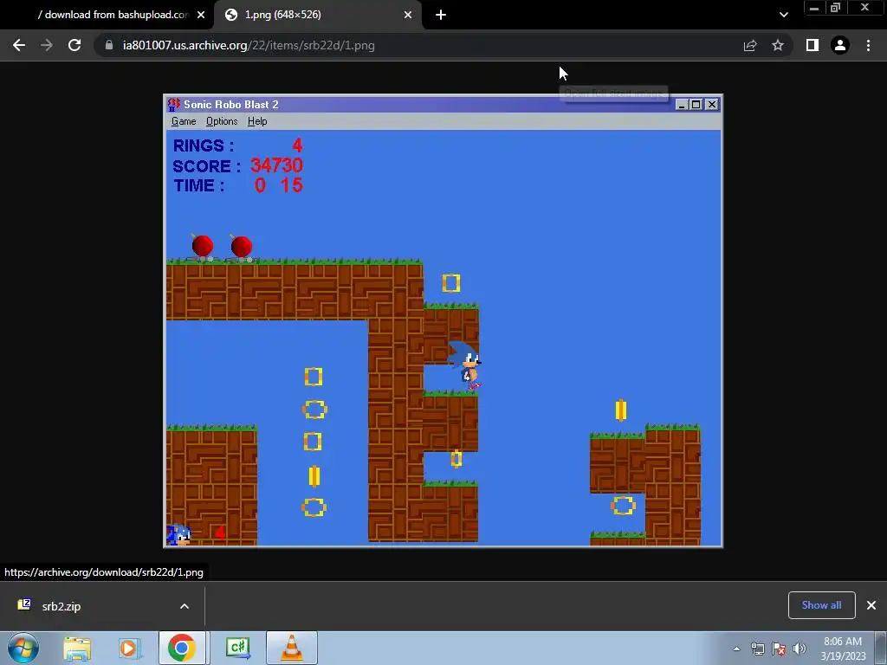Open the network tray icon

click(757, 649)
